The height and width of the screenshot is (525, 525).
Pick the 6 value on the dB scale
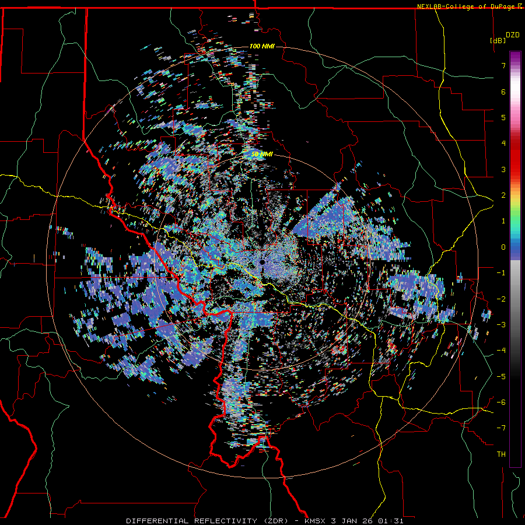pos(503,92)
